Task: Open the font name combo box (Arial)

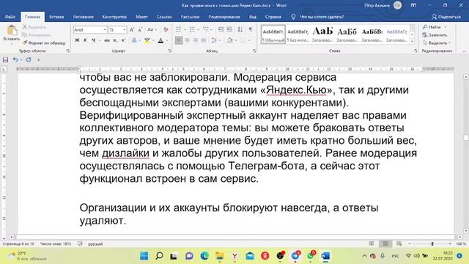Action: pos(90,29)
